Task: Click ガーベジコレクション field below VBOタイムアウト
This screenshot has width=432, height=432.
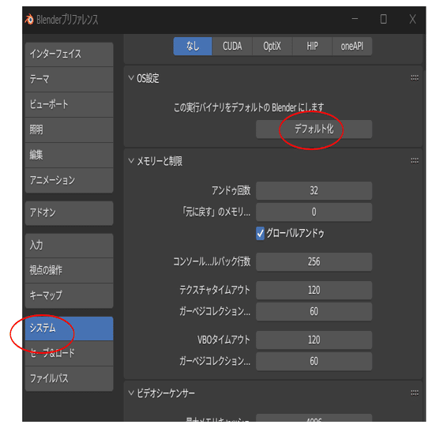Action: click(314, 361)
